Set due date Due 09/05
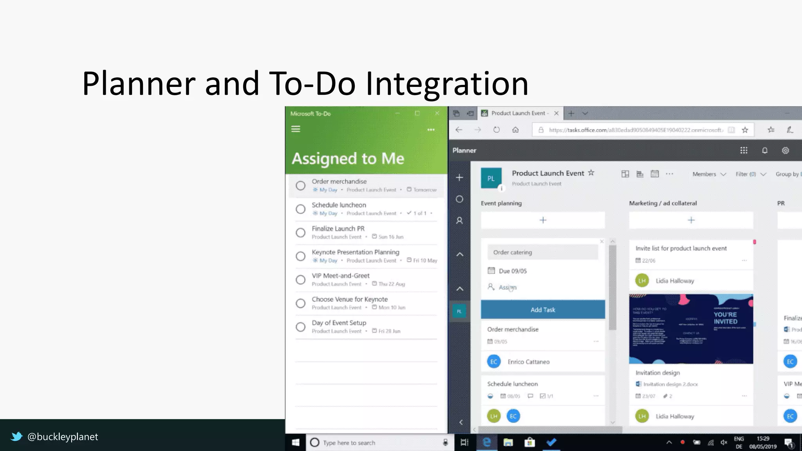 click(508, 271)
